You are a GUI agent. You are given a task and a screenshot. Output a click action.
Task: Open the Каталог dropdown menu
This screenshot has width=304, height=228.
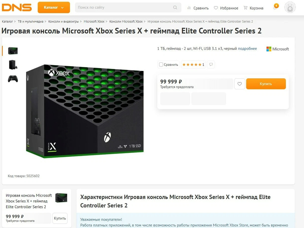(53, 8)
